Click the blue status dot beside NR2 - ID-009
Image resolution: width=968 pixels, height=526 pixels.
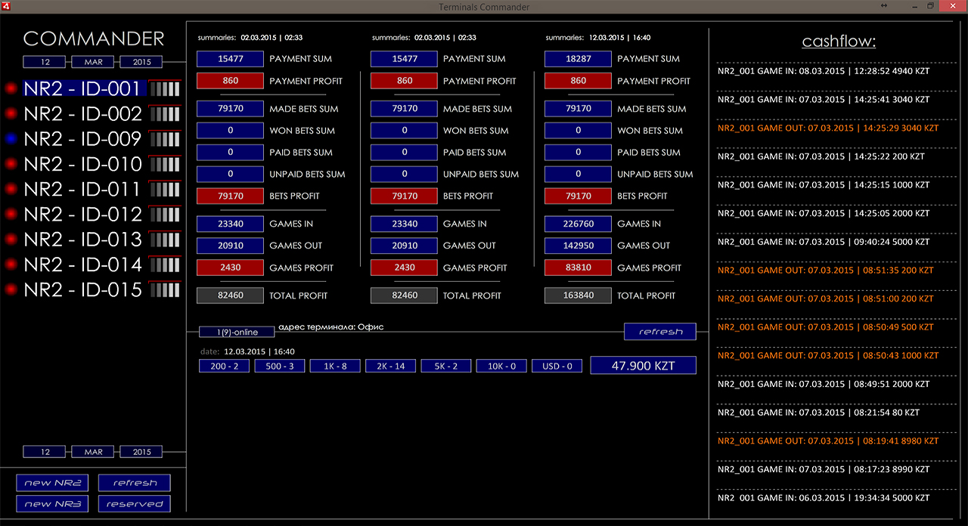click(x=11, y=139)
